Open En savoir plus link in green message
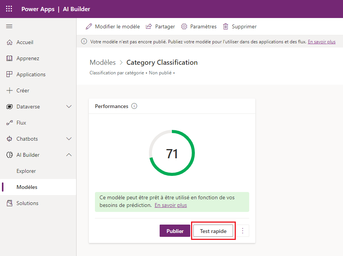 point(171,205)
